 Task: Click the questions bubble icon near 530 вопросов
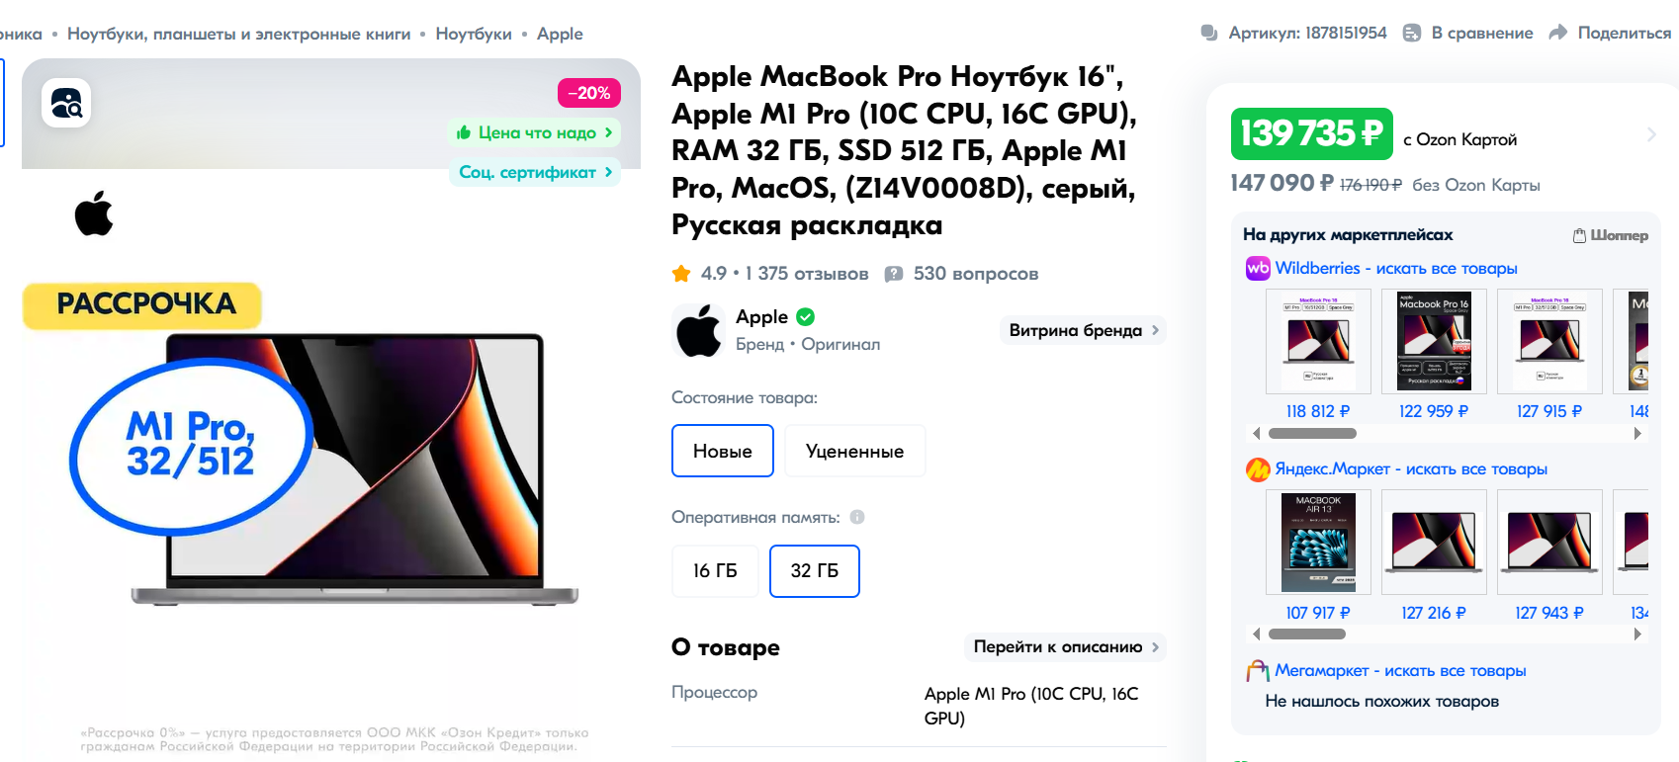click(894, 274)
